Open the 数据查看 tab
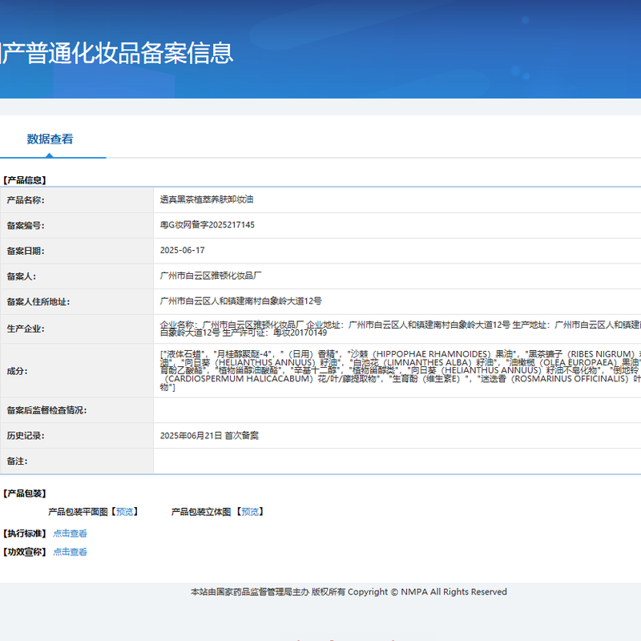 pos(50,139)
